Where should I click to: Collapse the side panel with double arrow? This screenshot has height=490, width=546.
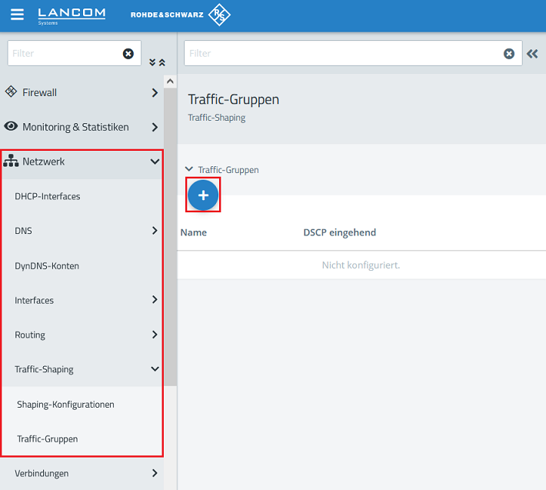tap(532, 54)
